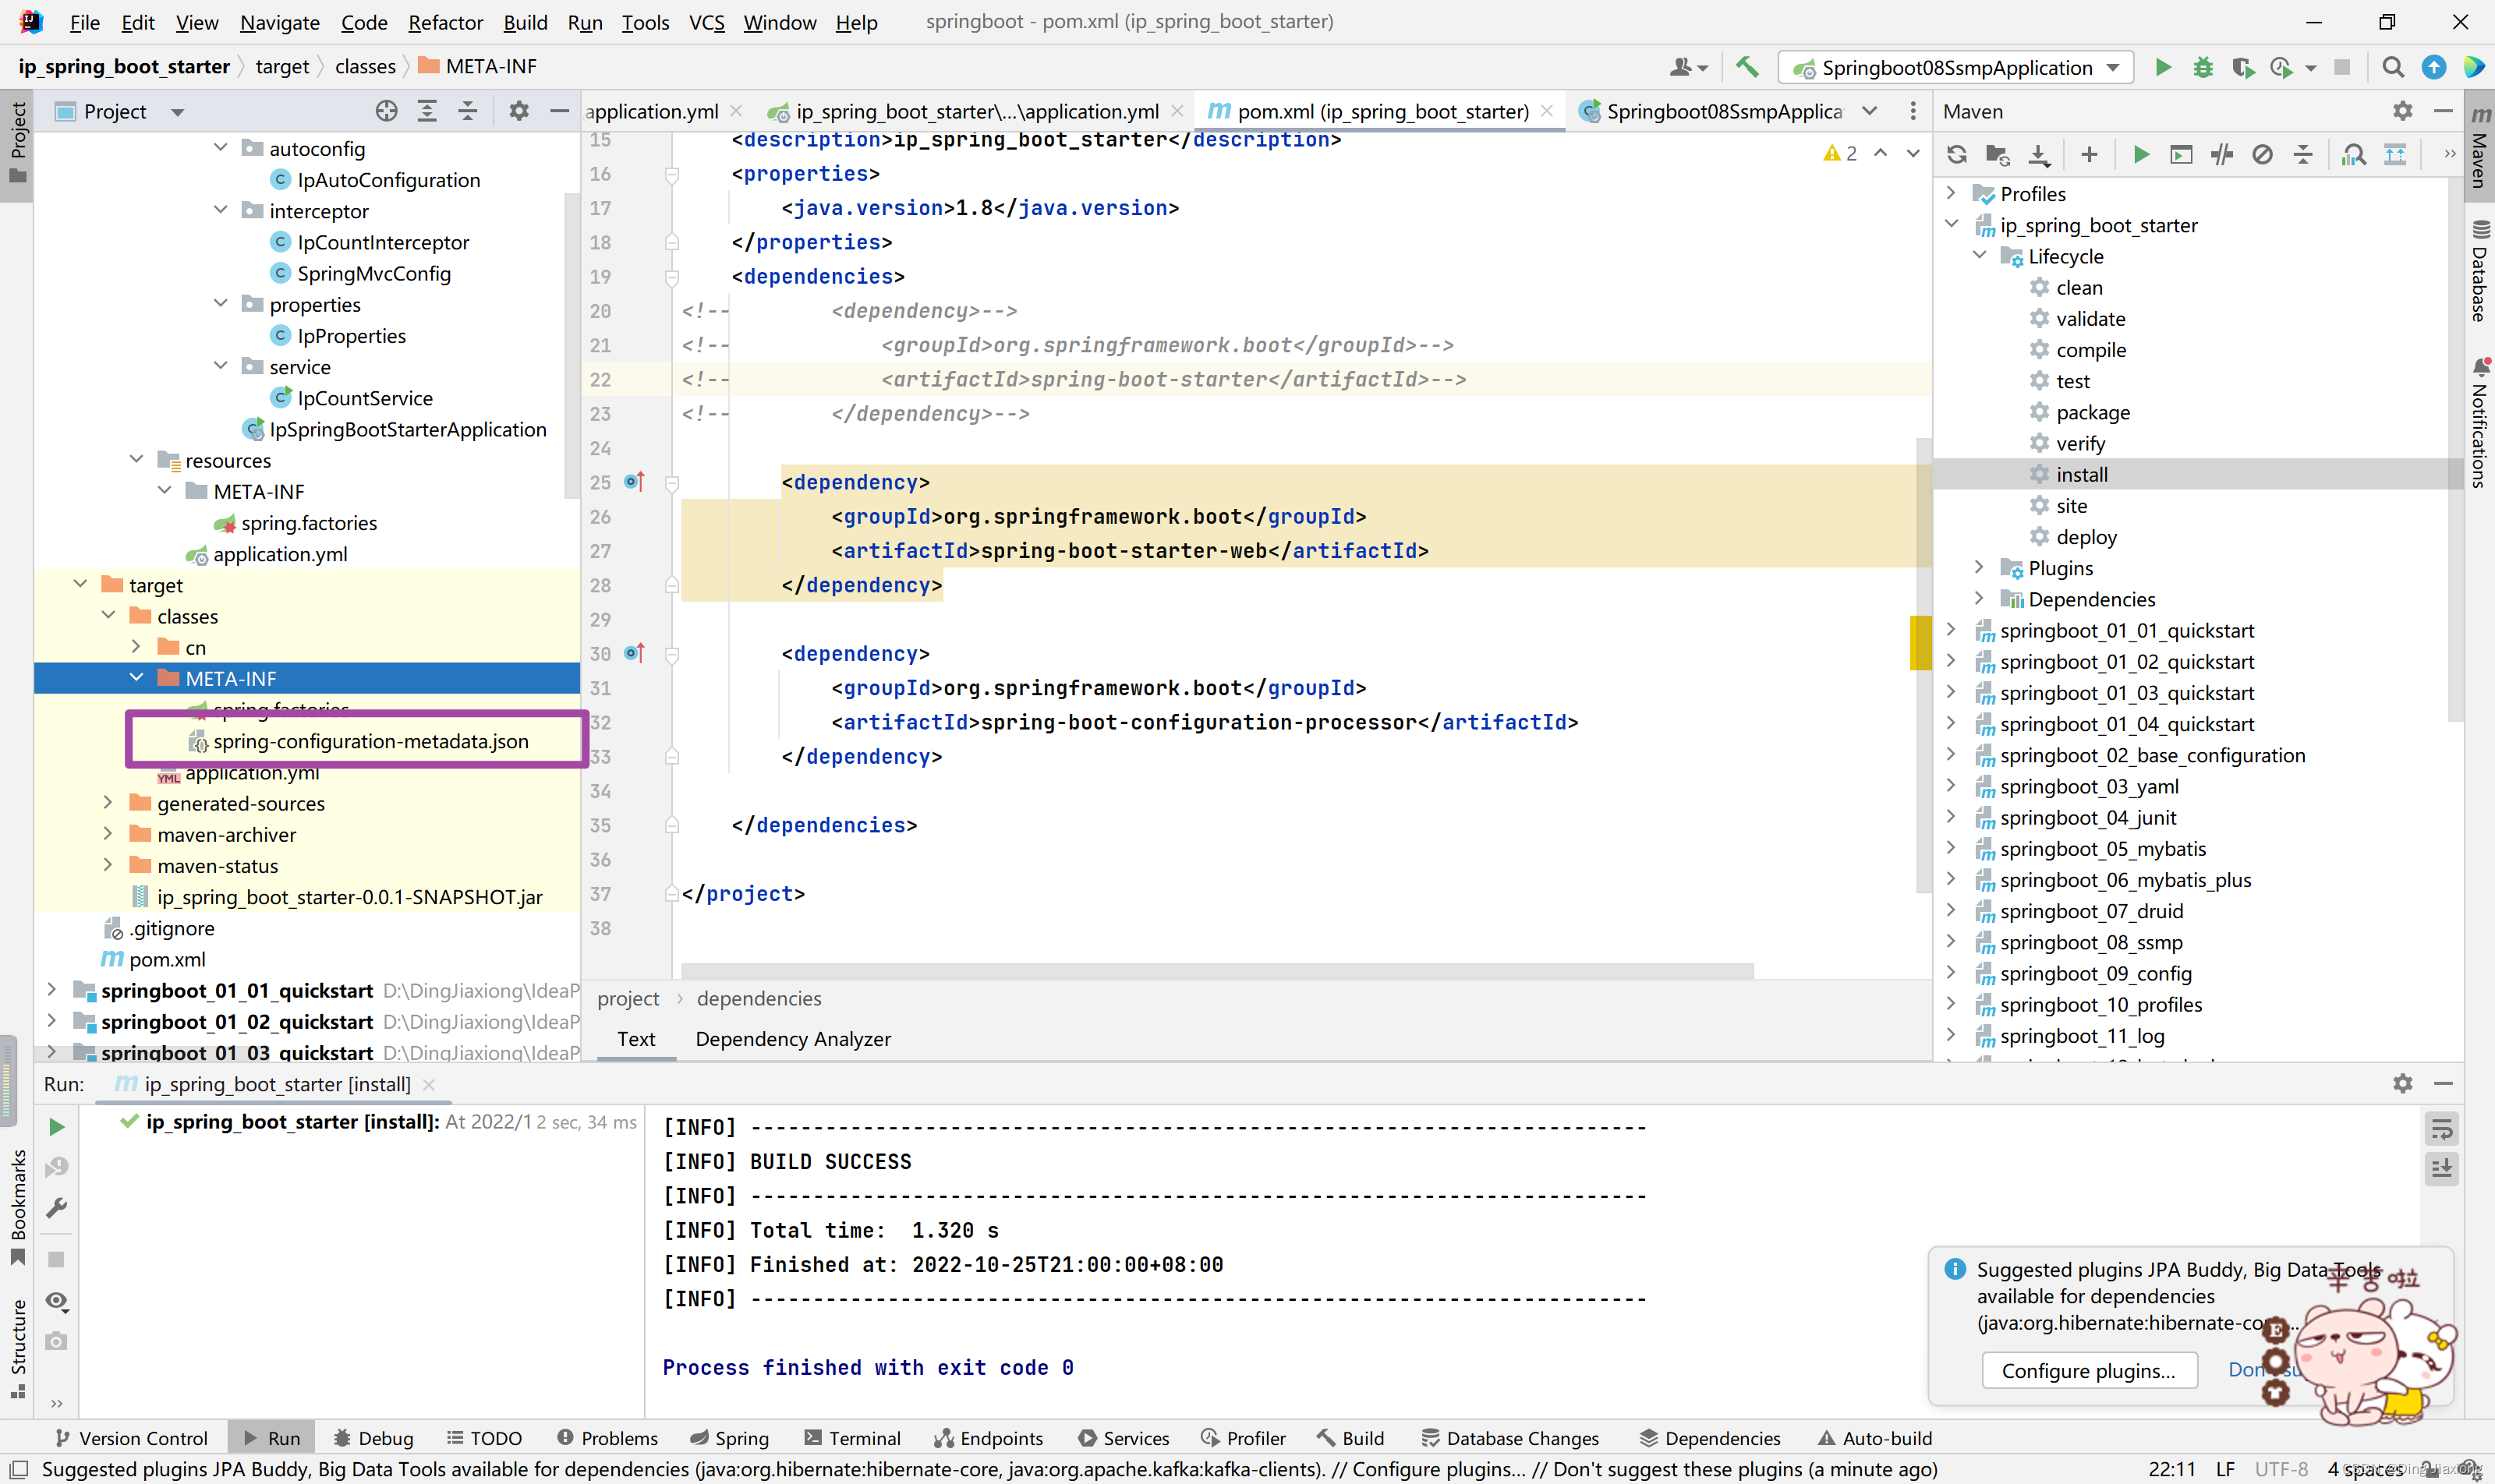
Task: Switch to Dependency Analyzer tab
Action: [792, 1039]
